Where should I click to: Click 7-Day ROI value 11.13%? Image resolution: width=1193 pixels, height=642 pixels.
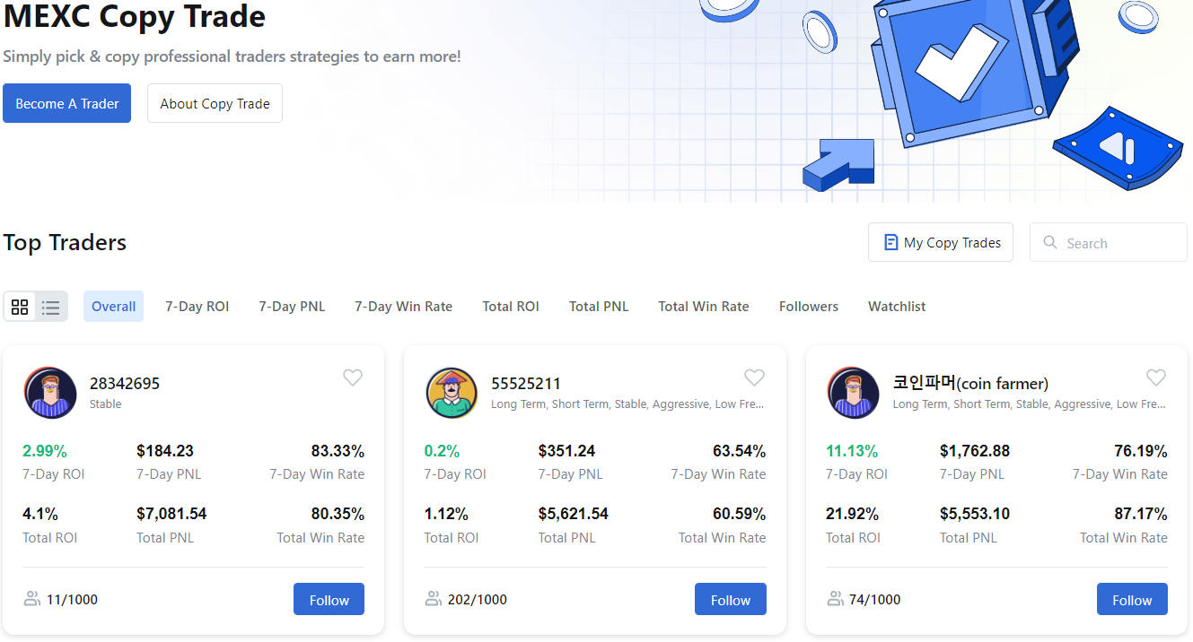click(x=852, y=451)
